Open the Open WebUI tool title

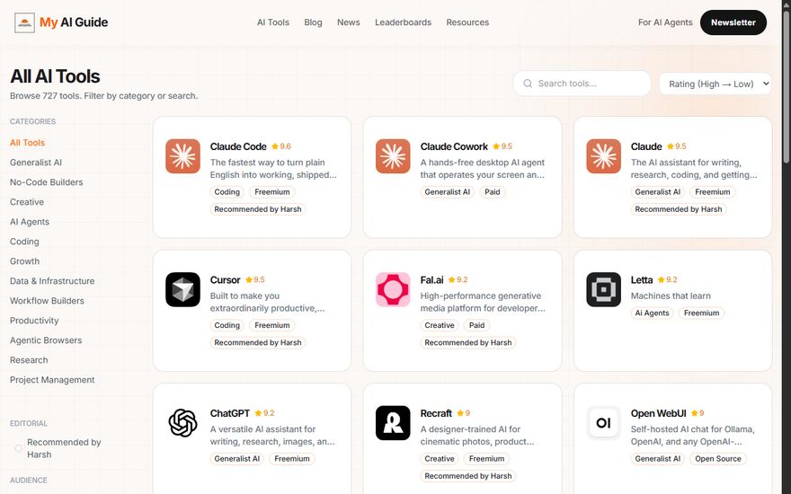[658, 413]
